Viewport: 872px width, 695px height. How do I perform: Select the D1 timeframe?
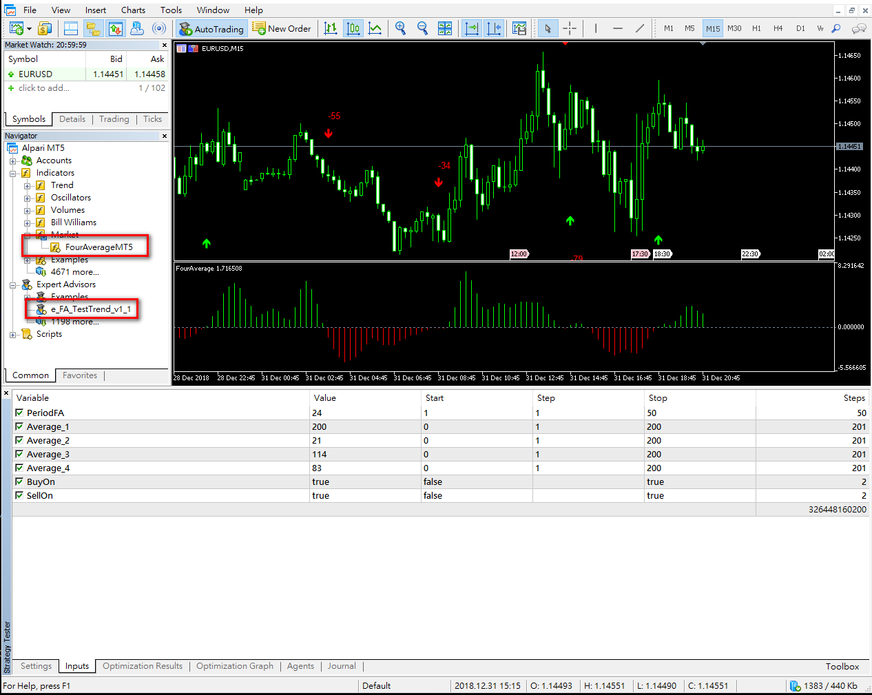pos(800,28)
